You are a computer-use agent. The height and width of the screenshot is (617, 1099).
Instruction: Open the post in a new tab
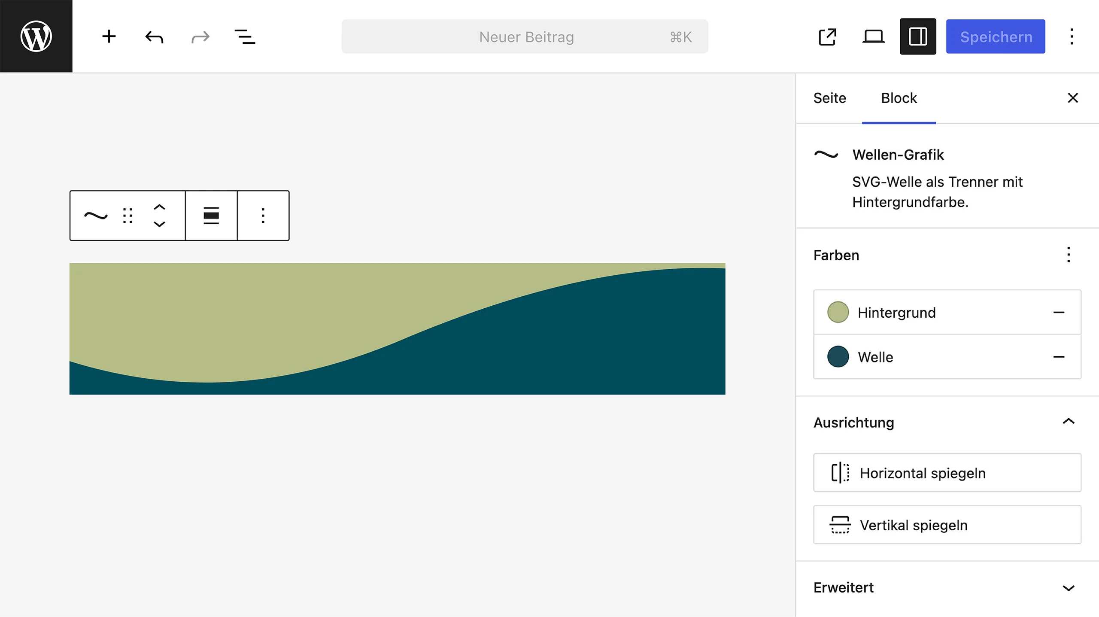coord(827,36)
